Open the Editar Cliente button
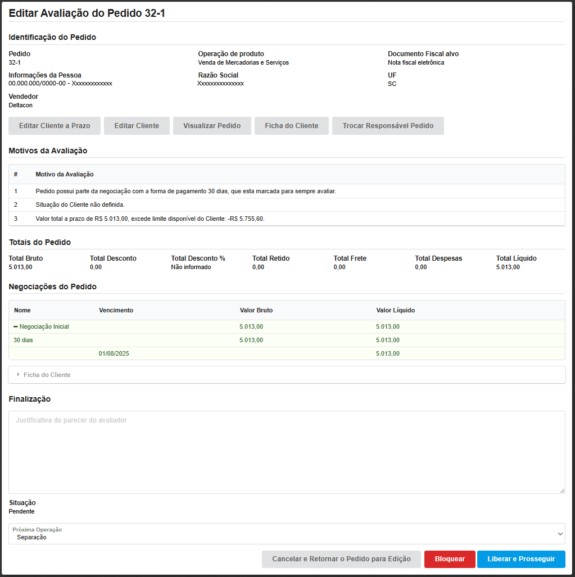This screenshot has width=575, height=577. [137, 126]
